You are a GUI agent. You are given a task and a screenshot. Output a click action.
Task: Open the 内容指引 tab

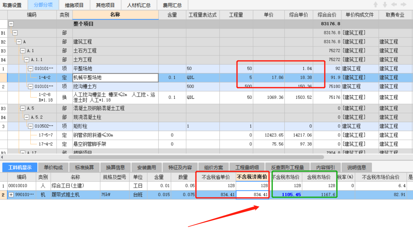pyautogui.click(x=326, y=168)
